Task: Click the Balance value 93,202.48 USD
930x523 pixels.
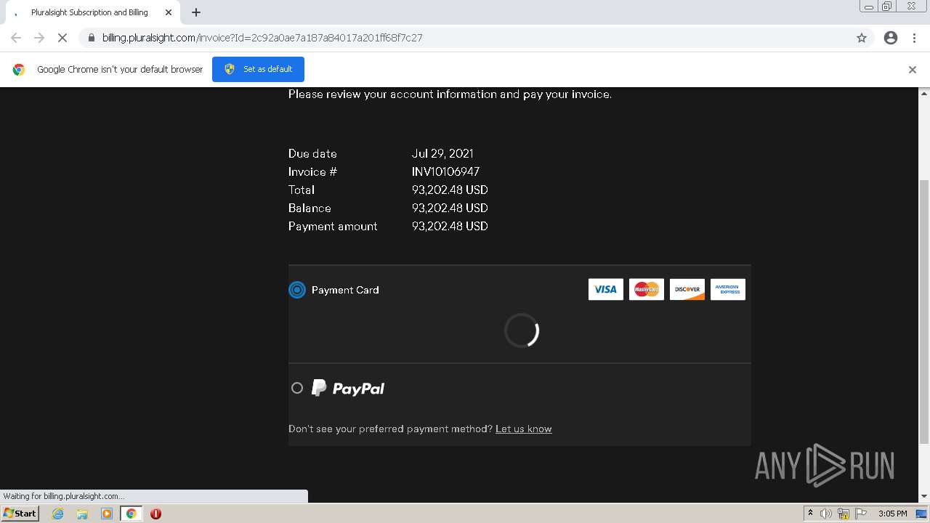Action: [450, 208]
